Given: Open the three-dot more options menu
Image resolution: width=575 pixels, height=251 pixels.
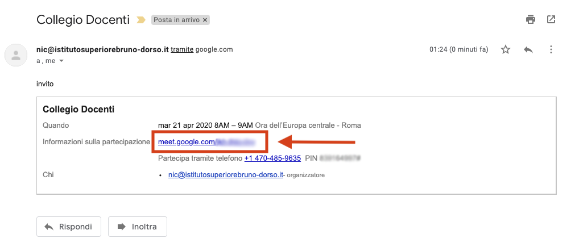Looking at the screenshot, I should pyautogui.click(x=551, y=49).
